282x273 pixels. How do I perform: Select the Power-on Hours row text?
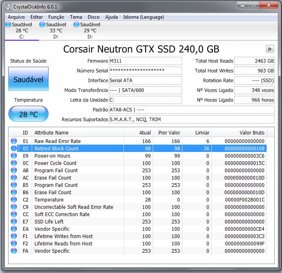point(52,156)
